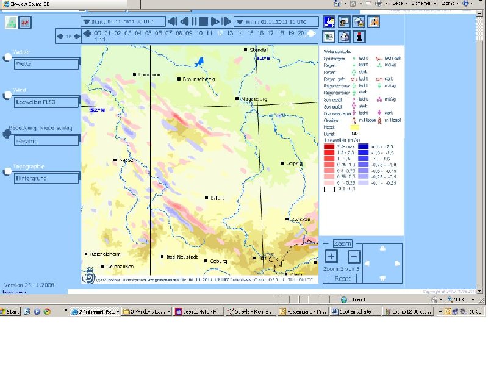Screen dimensions: 488x366
Task: Toggle the Topographie layer switch
Action: (7, 171)
